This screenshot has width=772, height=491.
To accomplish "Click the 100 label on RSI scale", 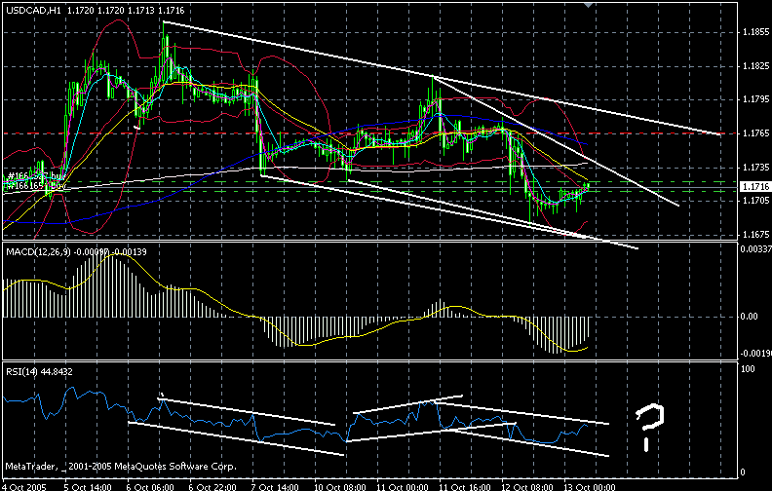I will (748, 369).
